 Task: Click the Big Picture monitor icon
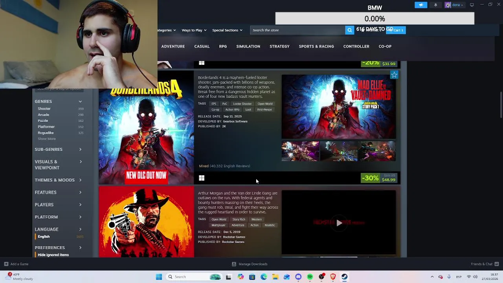[472, 5]
